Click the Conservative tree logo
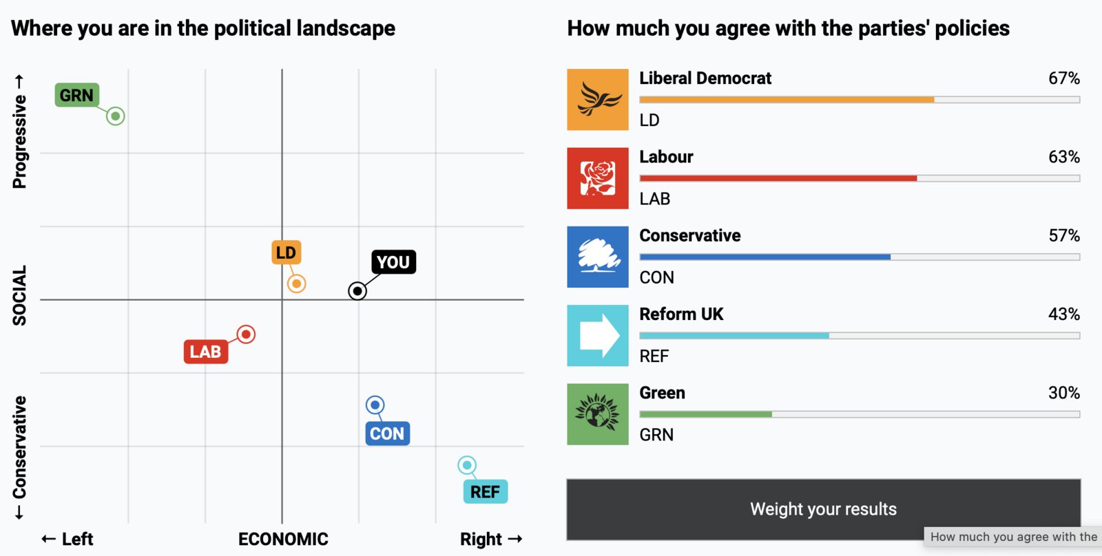Screen dimensions: 1102x556 coord(597,257)
